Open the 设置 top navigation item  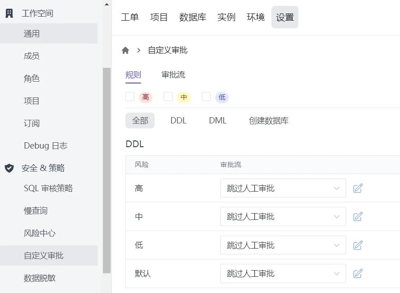[285, 17]
